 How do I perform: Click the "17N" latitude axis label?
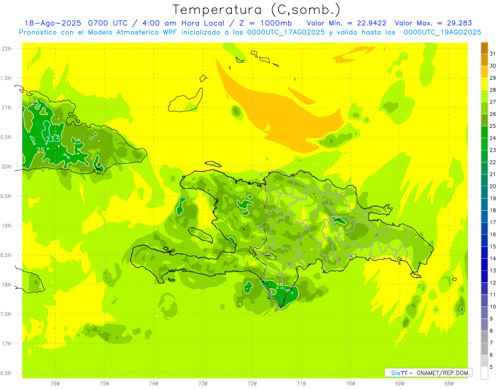pos(6,344)
